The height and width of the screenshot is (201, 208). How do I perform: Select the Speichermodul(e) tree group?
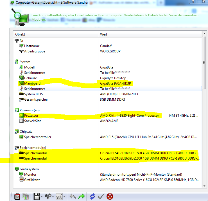pyautogui.click(x=33, y=148)
